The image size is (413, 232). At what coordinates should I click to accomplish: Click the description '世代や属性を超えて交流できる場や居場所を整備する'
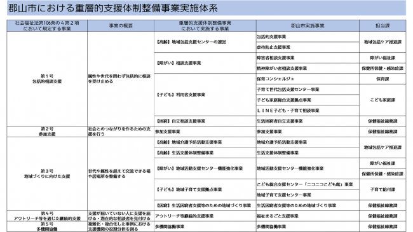point(119,174)
